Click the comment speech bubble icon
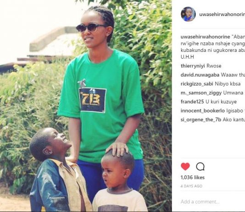Viewport: 245px width, 212px height. point(200,167)
